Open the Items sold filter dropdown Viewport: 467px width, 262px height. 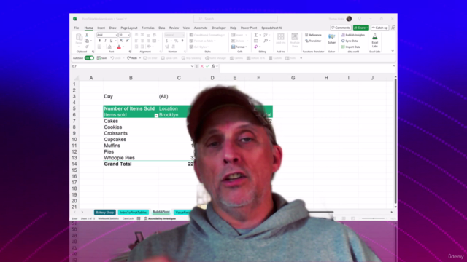point(156,115)
